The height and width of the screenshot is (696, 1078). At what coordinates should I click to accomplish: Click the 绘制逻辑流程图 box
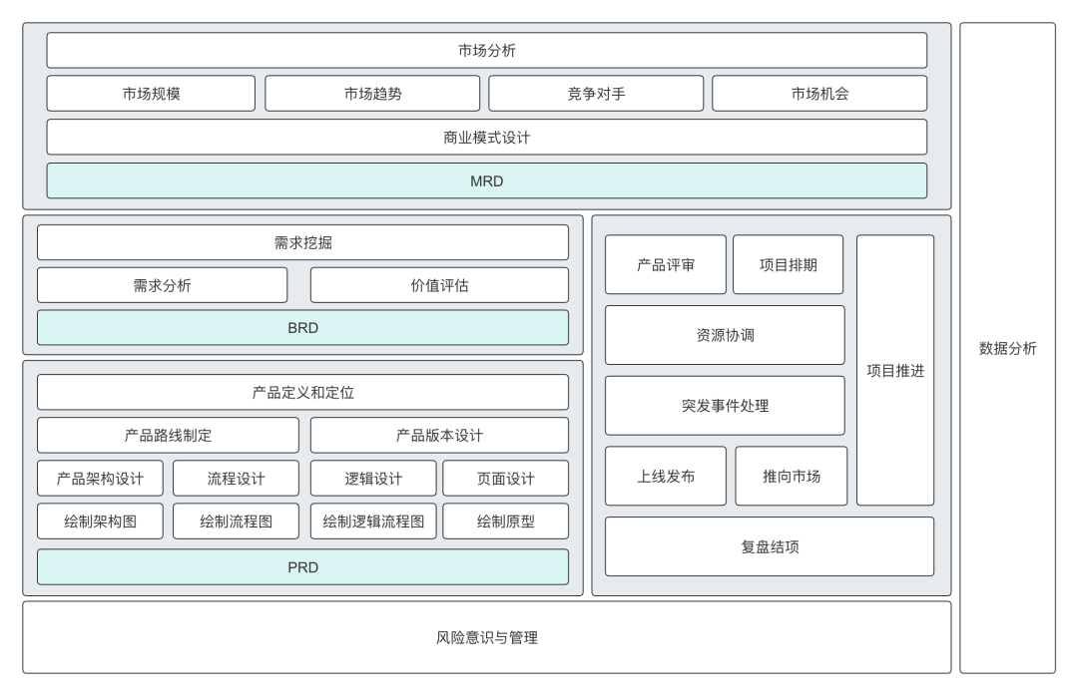click(x=373, y=522)
